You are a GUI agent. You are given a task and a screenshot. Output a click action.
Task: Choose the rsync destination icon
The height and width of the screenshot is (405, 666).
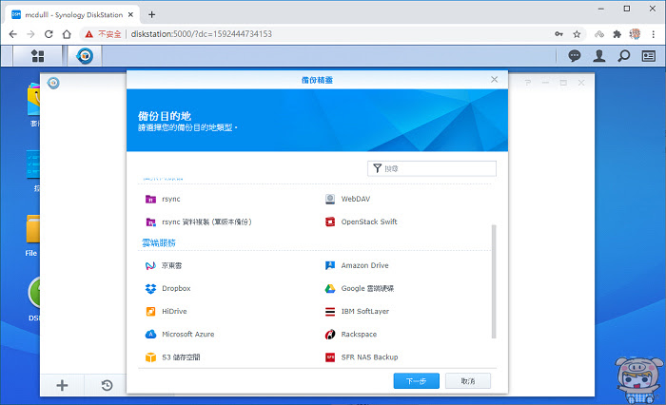tap(150, 199)
